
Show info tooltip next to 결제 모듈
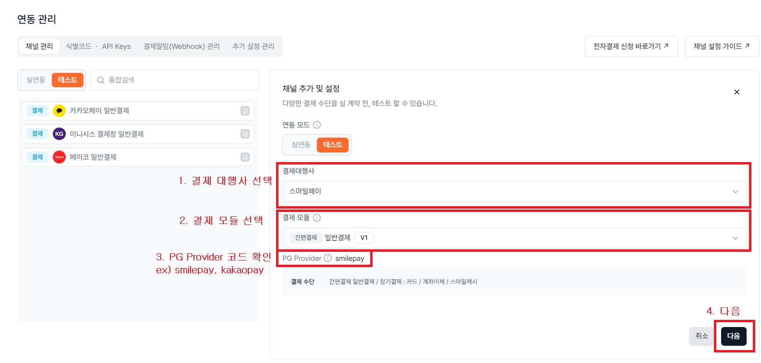tap(317, 218)
